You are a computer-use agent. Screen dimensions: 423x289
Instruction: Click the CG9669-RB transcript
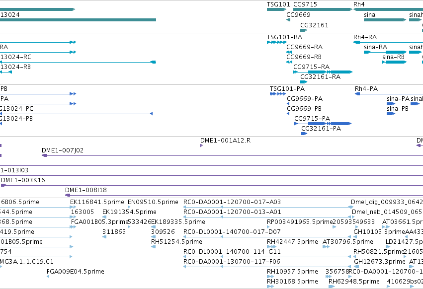(289, 62)
